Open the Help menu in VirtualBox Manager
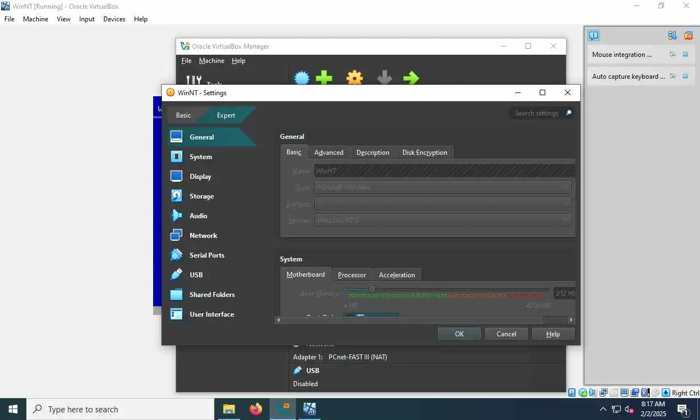700x420 pixels. pos(238,61)
